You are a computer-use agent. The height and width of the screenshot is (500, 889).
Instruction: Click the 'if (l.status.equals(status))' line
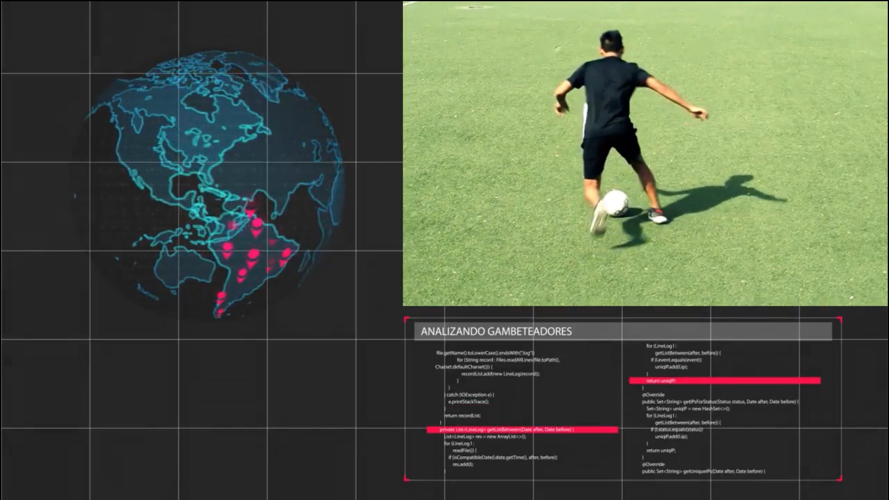677,430
